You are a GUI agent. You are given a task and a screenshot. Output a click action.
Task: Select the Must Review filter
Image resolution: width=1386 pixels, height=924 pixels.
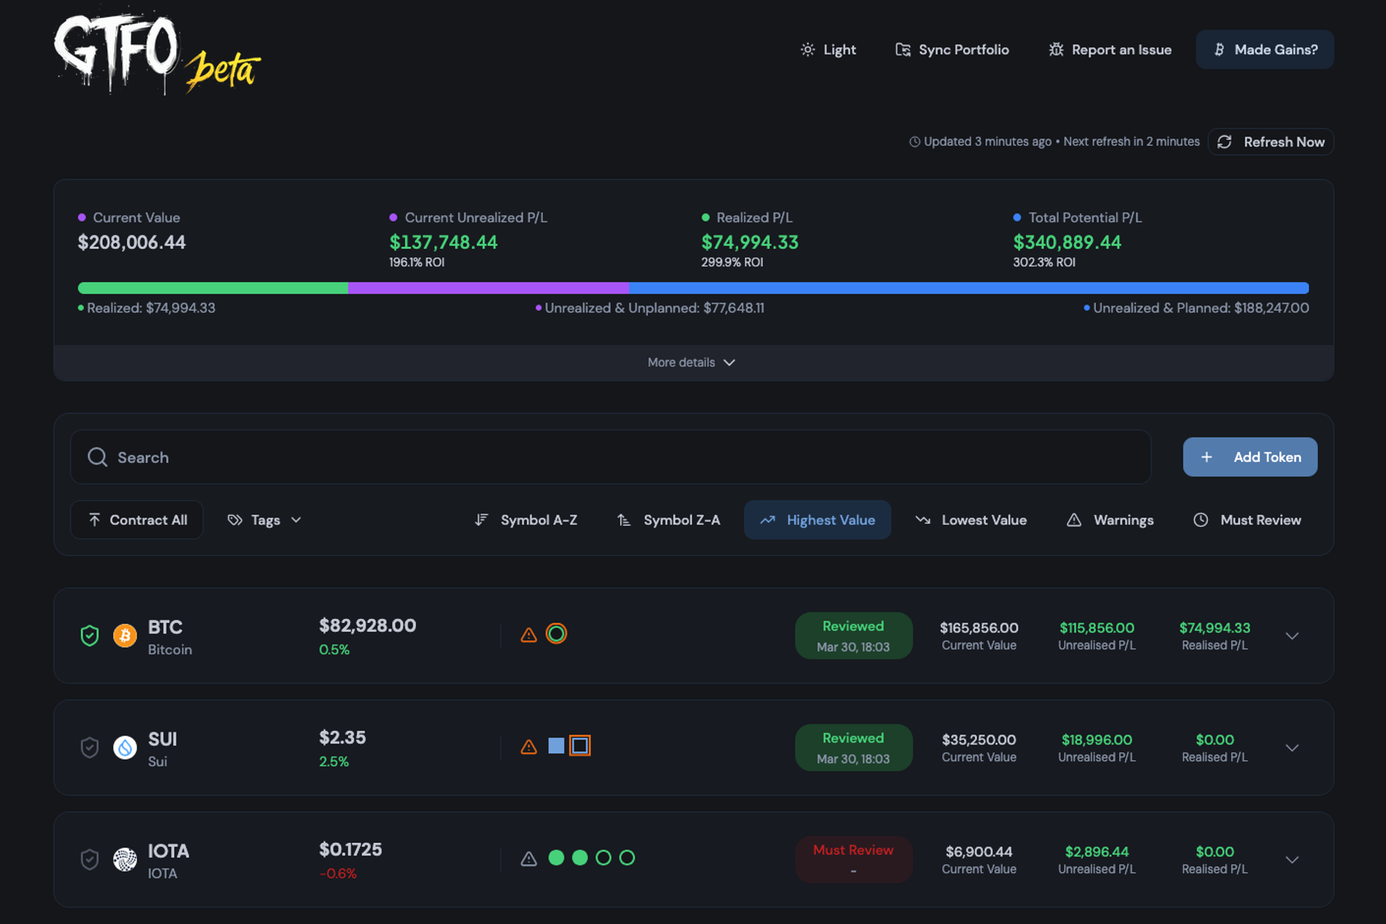[x=1246, y=520]
